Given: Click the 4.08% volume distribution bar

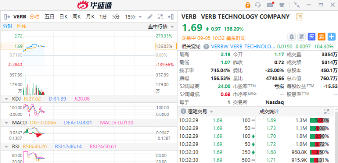Looking at the screenshot, I should tap(320, 128).
